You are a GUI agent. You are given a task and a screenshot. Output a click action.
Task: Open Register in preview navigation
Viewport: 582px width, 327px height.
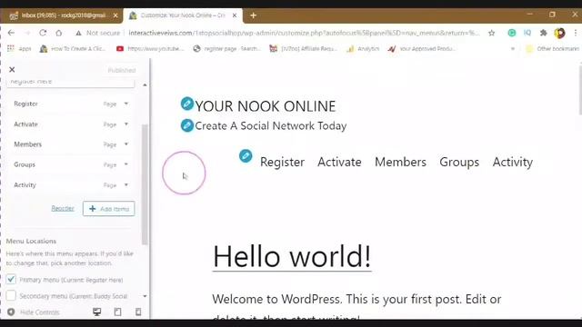click(x=282, y=162)
